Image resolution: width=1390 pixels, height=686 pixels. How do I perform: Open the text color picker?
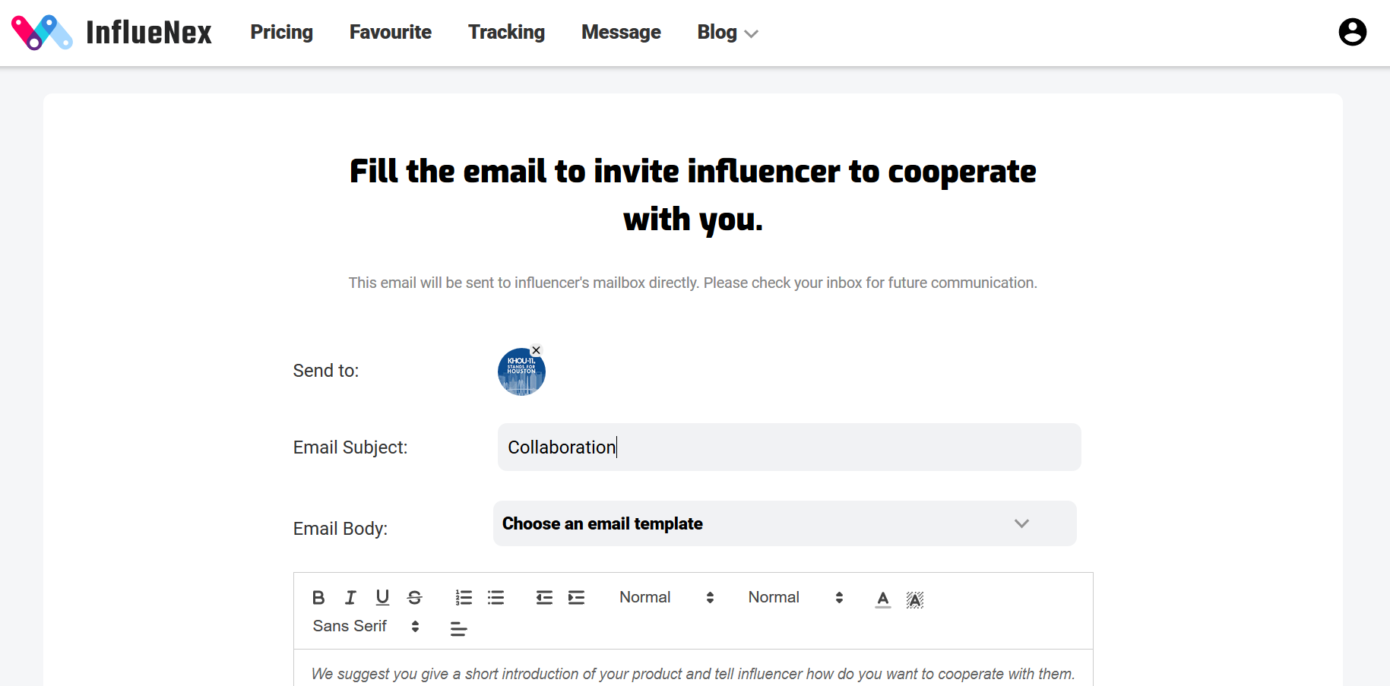coord(882,599)
